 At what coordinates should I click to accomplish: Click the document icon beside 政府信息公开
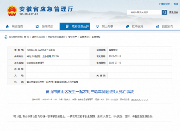click(x=67, y=27)
